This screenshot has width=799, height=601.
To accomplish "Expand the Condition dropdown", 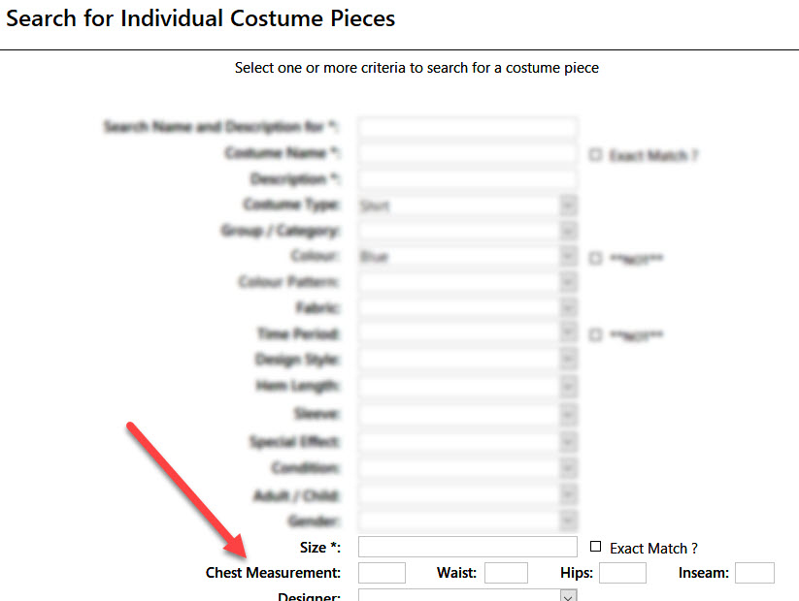I will 467,467.
